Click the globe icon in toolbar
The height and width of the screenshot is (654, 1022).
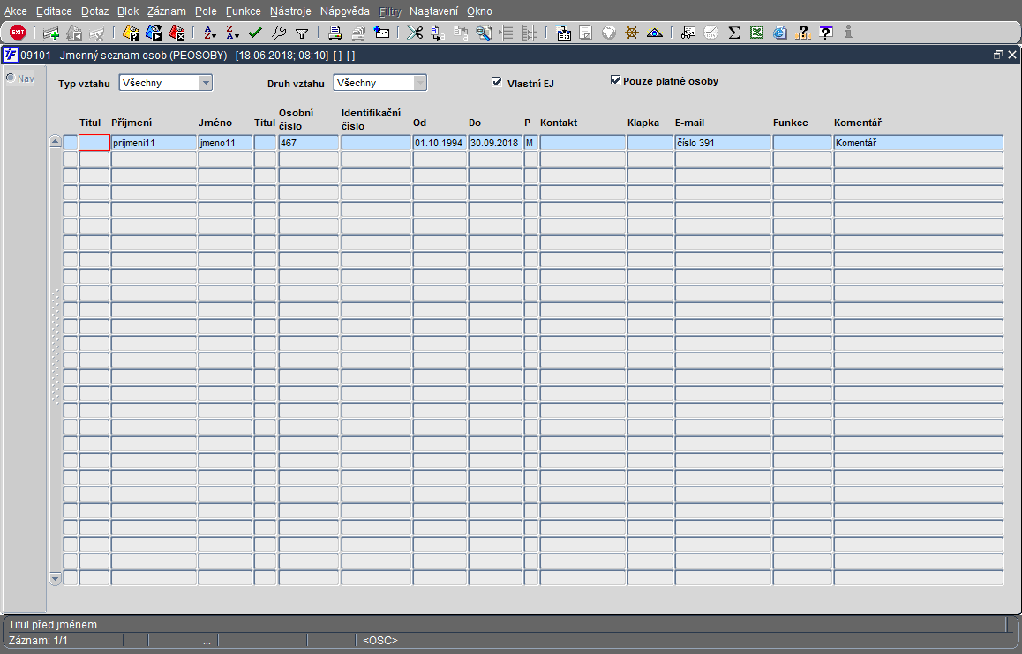coord(609,33)
